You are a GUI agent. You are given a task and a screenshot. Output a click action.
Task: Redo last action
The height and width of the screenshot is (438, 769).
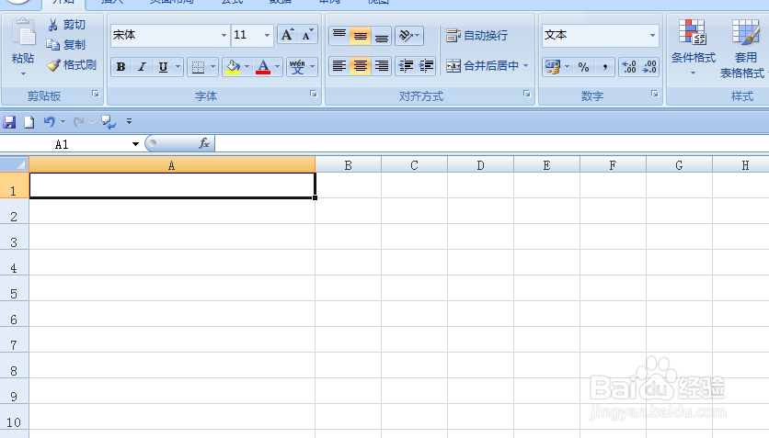(x=78, y=122)
